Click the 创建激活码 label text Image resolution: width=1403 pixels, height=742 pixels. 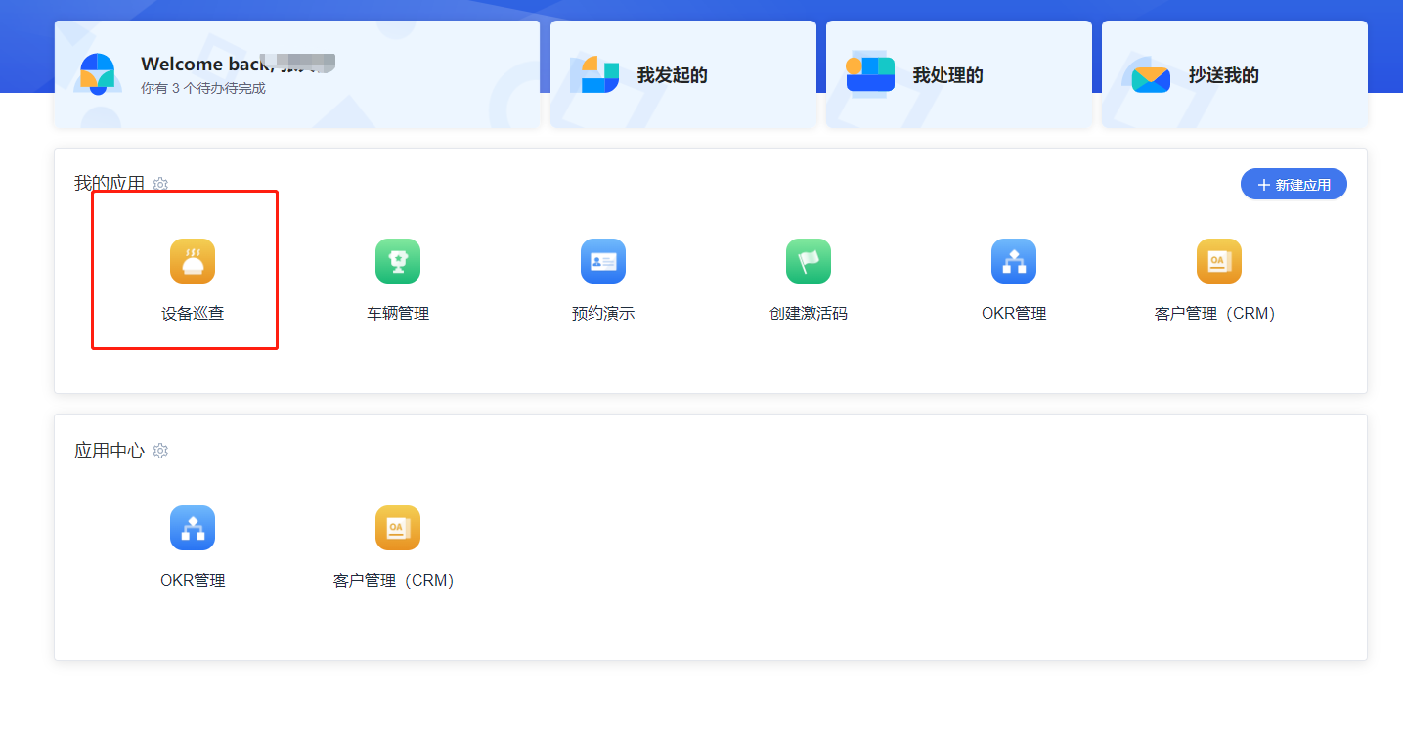point(809,314)
